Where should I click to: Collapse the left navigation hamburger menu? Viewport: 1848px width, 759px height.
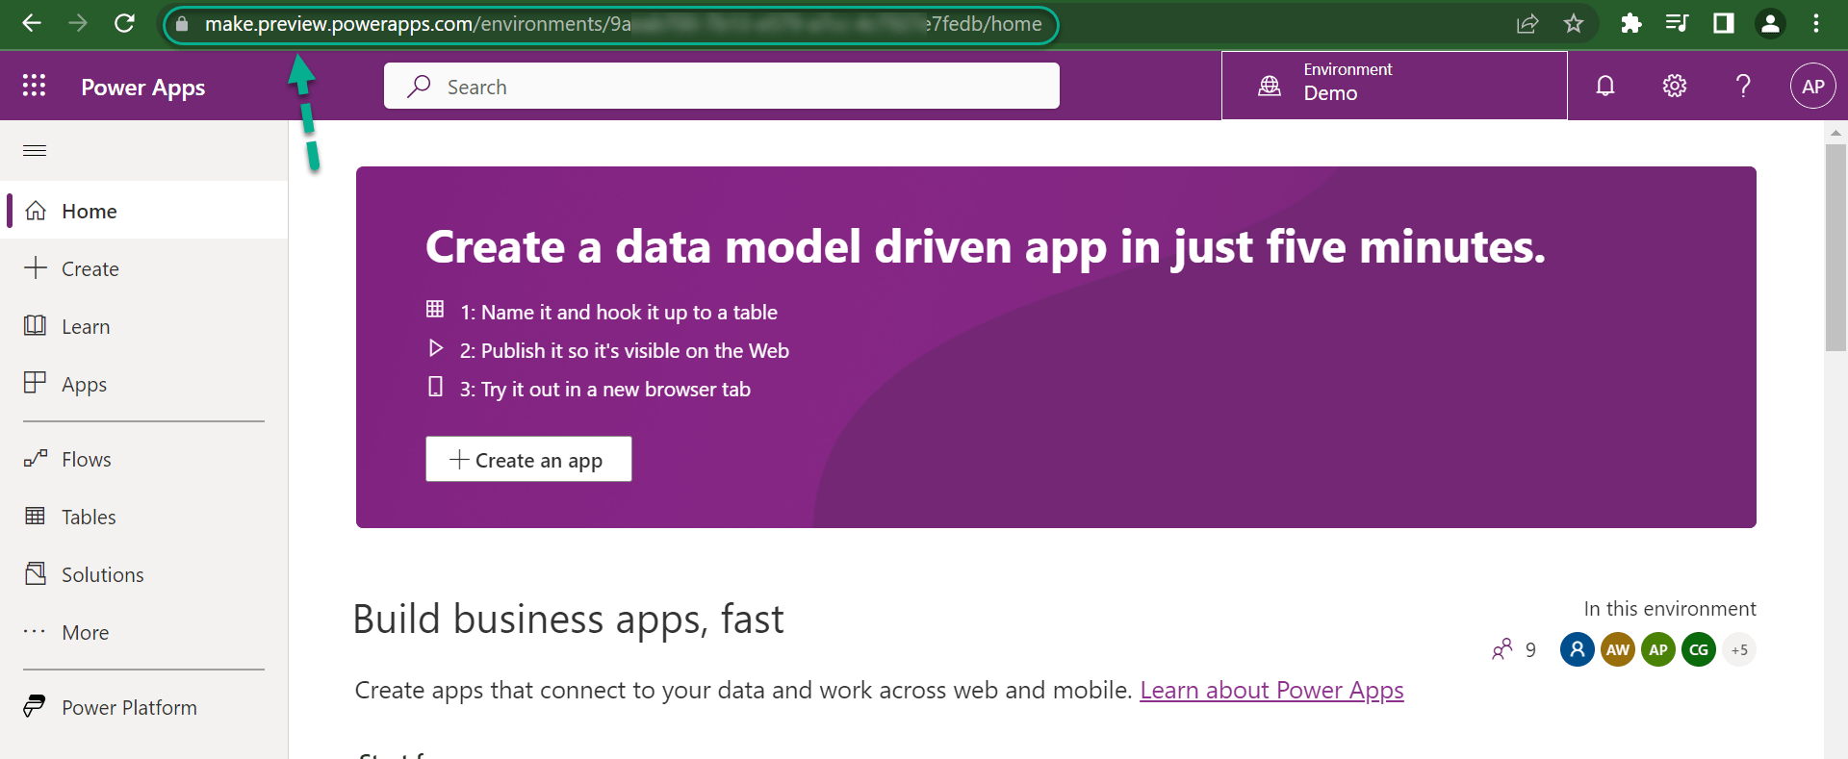tap(35, 150)
